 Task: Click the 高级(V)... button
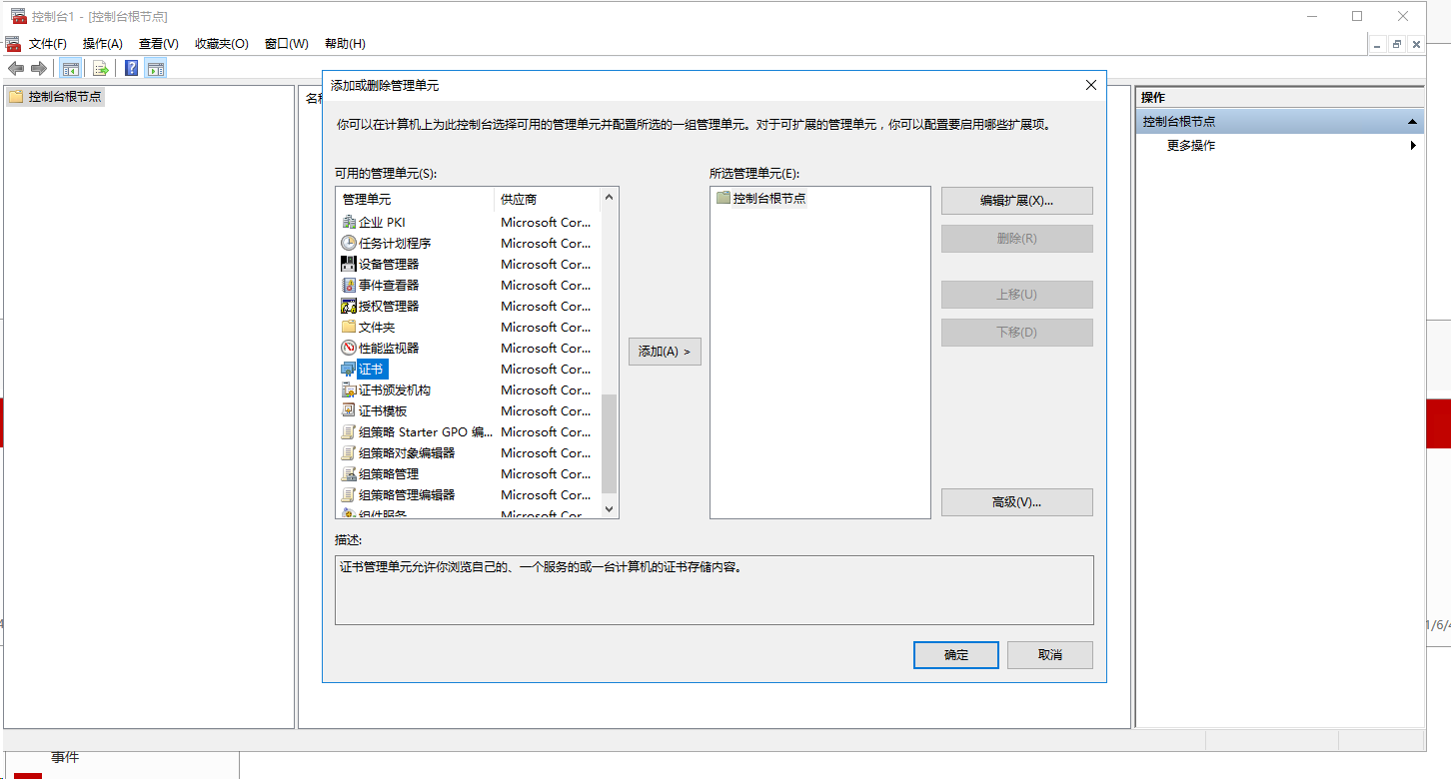pos(1016,502)
